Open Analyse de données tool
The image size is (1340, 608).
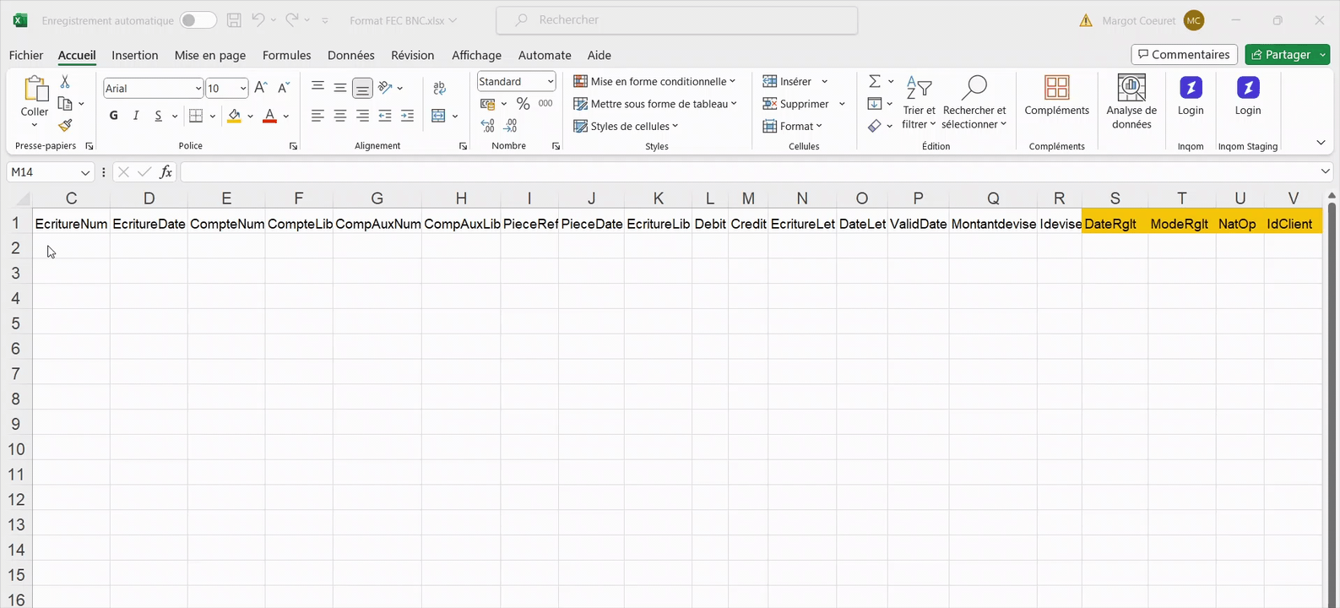(x=1131, y=101)
